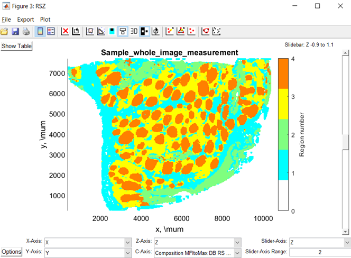This screenshot has height=258, width=351.
Task: Expand the C-Axis Composition dropdown
Action: [237, 253]
